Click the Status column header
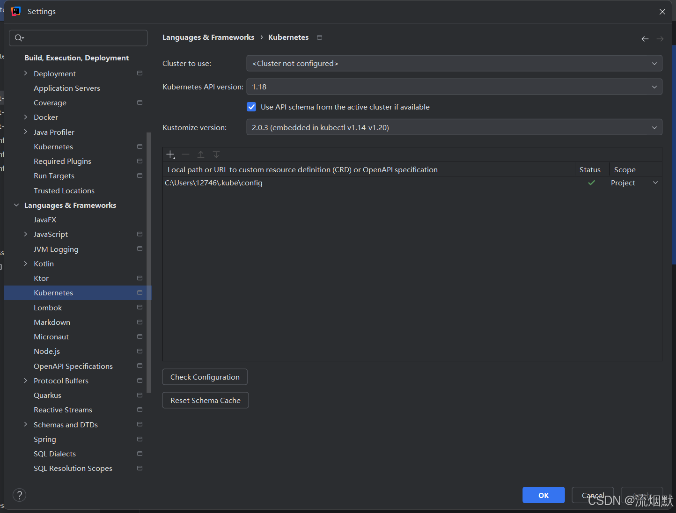 point(590,169)
